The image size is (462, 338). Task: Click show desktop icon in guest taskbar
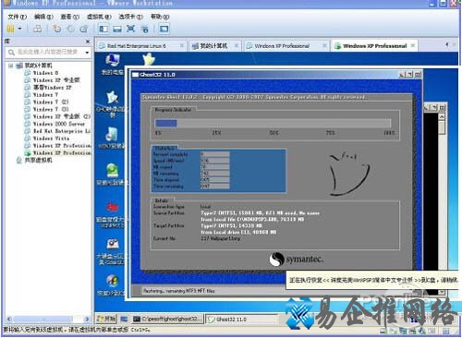[x=124, y=319]
